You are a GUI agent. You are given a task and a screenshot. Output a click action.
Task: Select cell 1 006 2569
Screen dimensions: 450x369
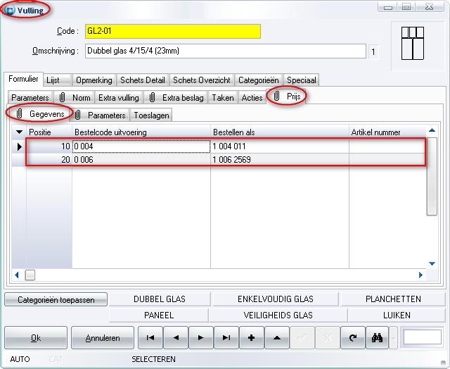[280, 160]
